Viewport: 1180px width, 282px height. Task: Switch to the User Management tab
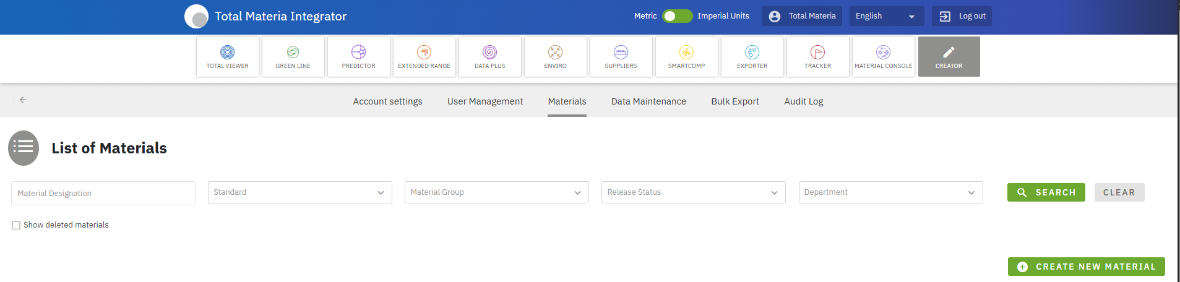[x=484, y=101]
